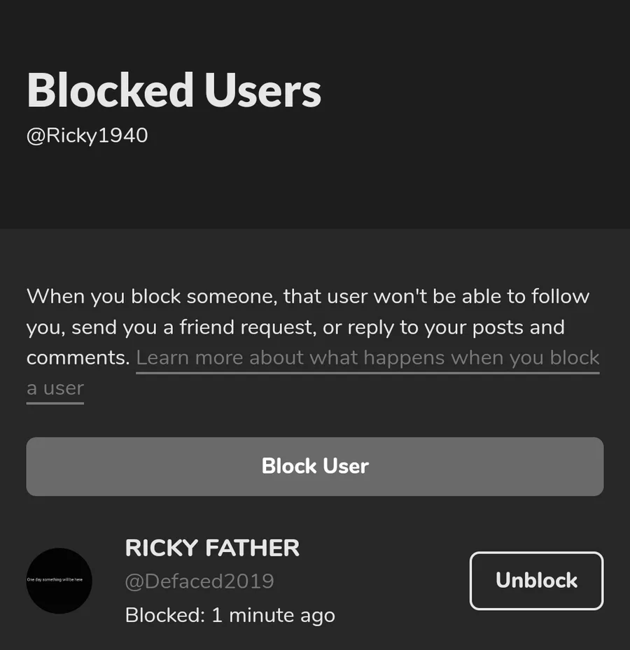630x650 pixels.
Task: Click the @Ricky1940 username under the heading
Action: pyautogui.click(x=87, y=135)
